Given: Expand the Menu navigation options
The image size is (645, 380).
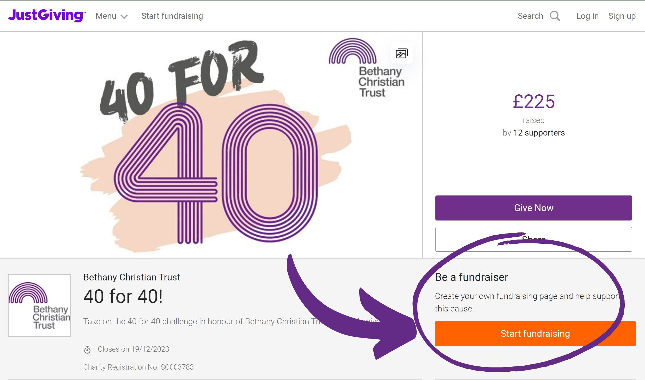Looking at the screenshot, I should [x=111, y=16].
